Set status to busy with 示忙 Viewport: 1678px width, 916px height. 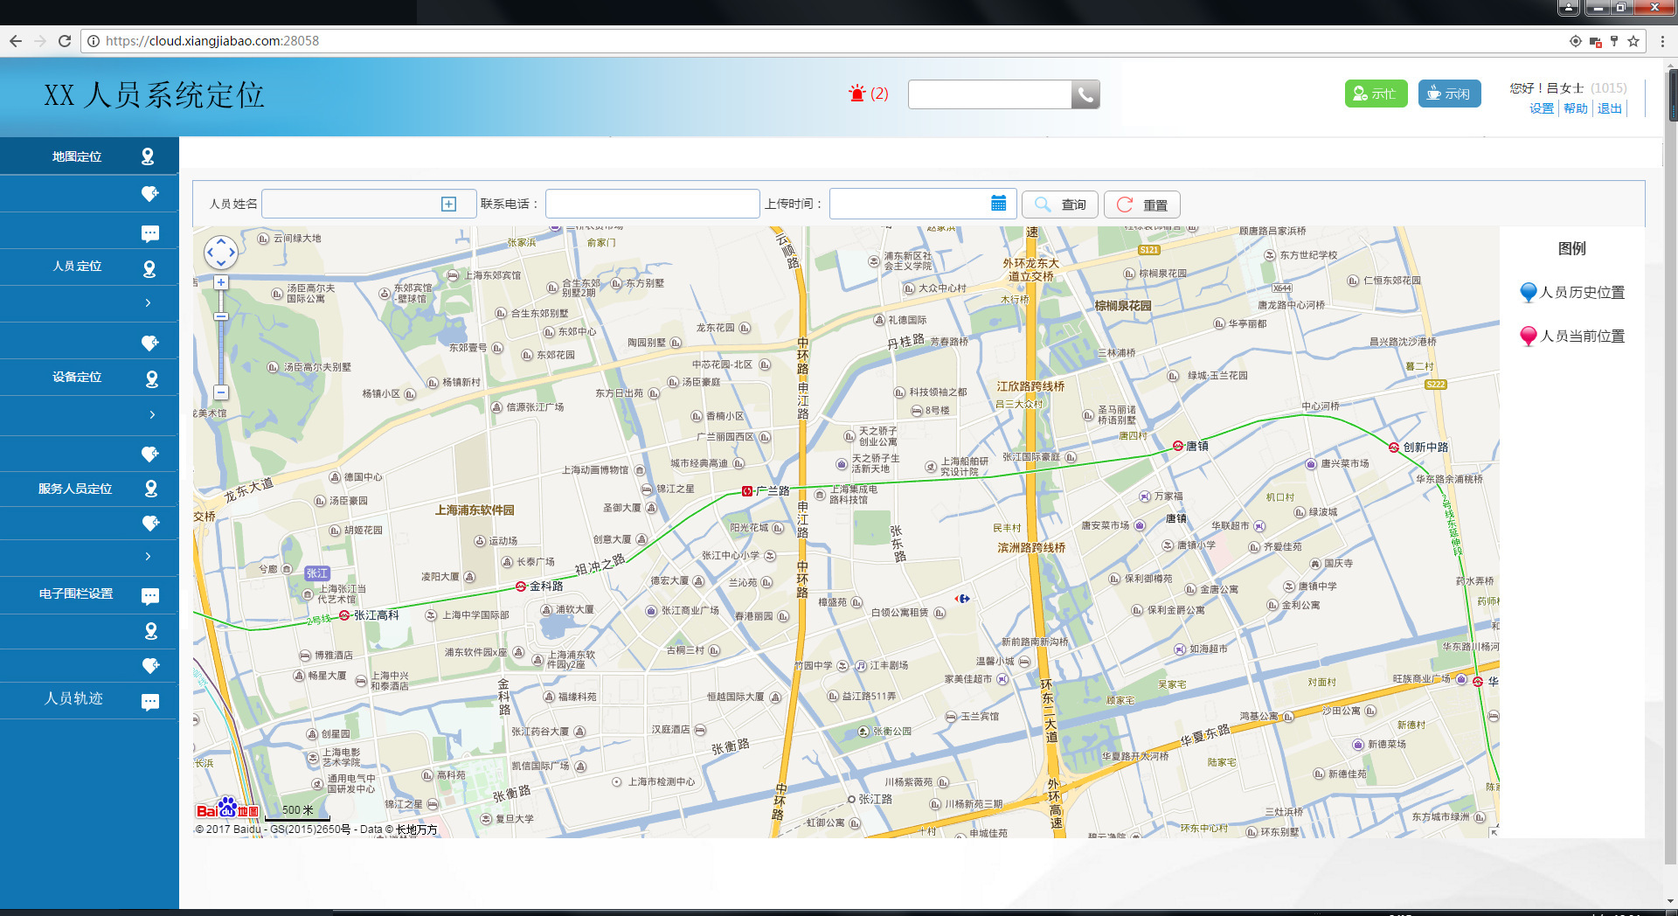click(1375, 94)
